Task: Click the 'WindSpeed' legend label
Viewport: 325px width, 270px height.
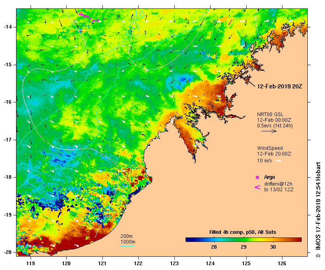Action: [x=270, y=148]
